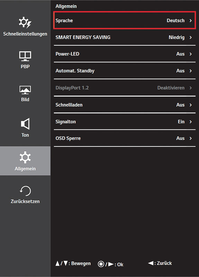Select the Zurücksetzen reset arrow icon

pos(25,191)
